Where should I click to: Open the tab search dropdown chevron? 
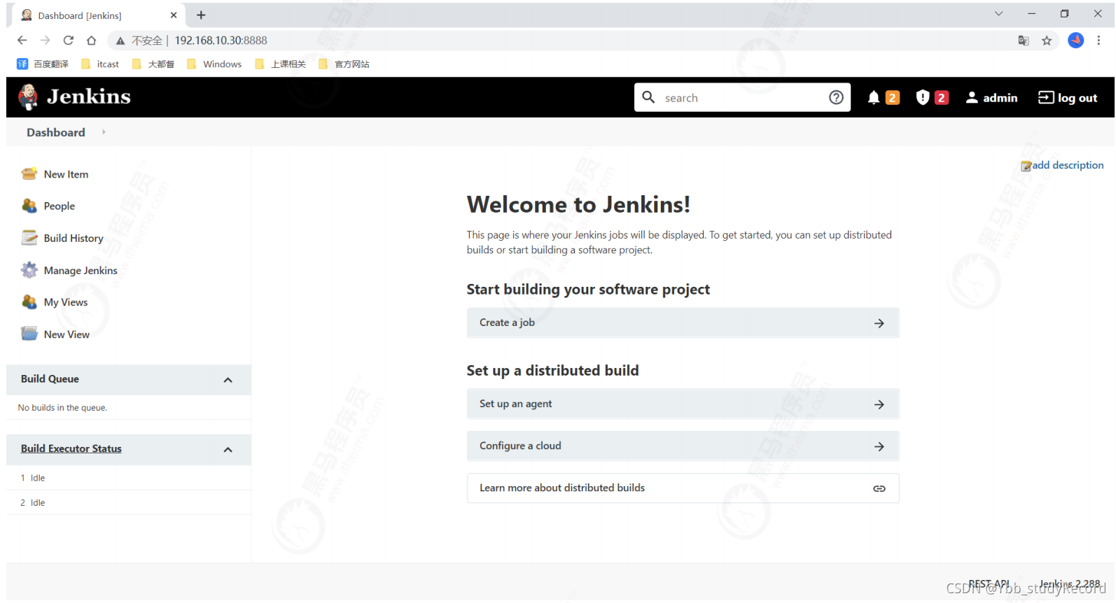(x=998, y=14)
